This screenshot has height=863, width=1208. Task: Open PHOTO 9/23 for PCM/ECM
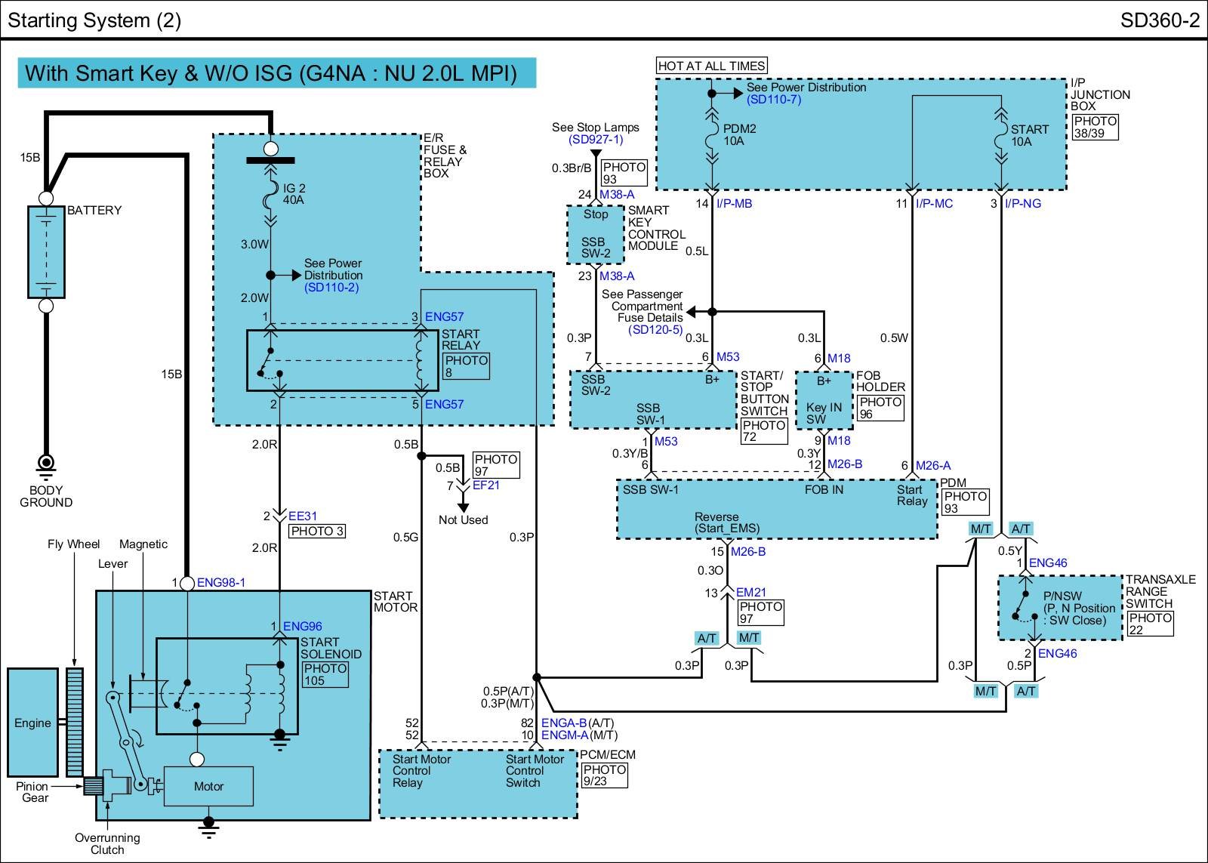(604, 775)
